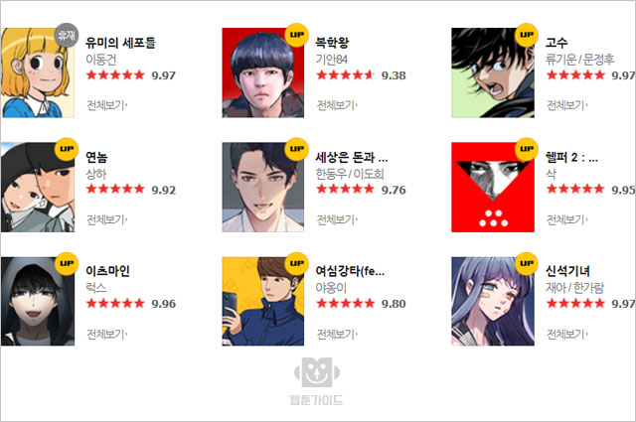The width and height of the screenshot is (636, 422).
Task: Open the 고수 cover thumbnail
Action: pos(493,72)
